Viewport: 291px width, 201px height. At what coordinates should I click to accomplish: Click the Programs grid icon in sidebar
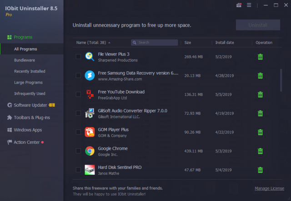[9, 37]
